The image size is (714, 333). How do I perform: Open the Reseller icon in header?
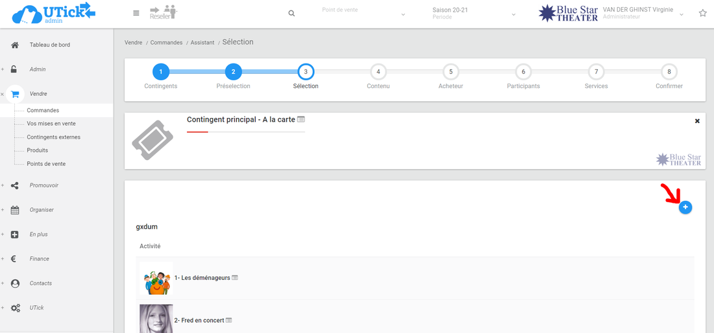pos(163,12)
